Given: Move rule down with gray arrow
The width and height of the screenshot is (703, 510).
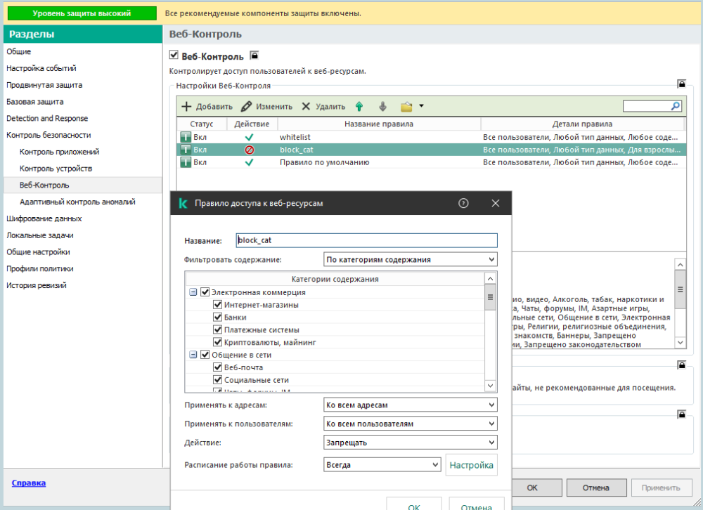Looking at the screenshot, I should pyautogui.click(x=382, y=107).
